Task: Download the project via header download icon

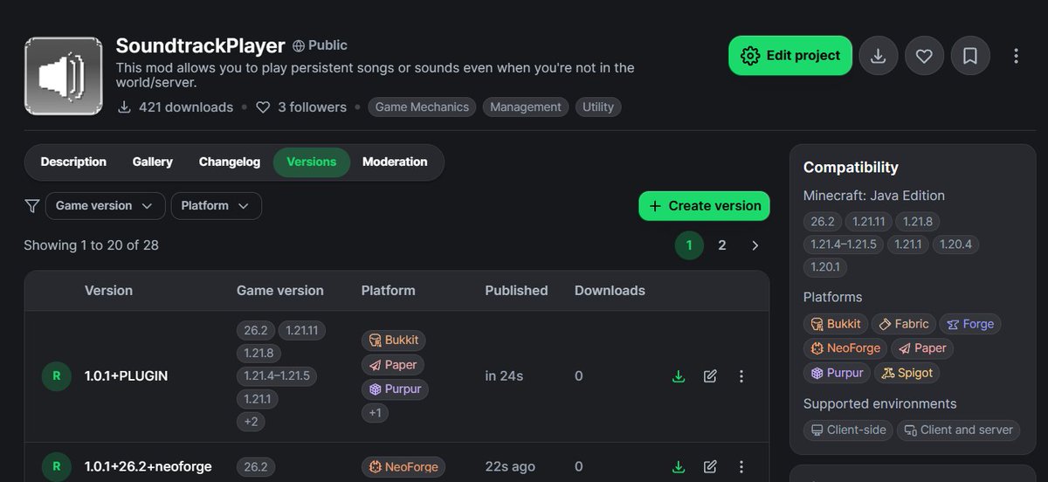Action: pyautogui.click(x=879, y=56)
